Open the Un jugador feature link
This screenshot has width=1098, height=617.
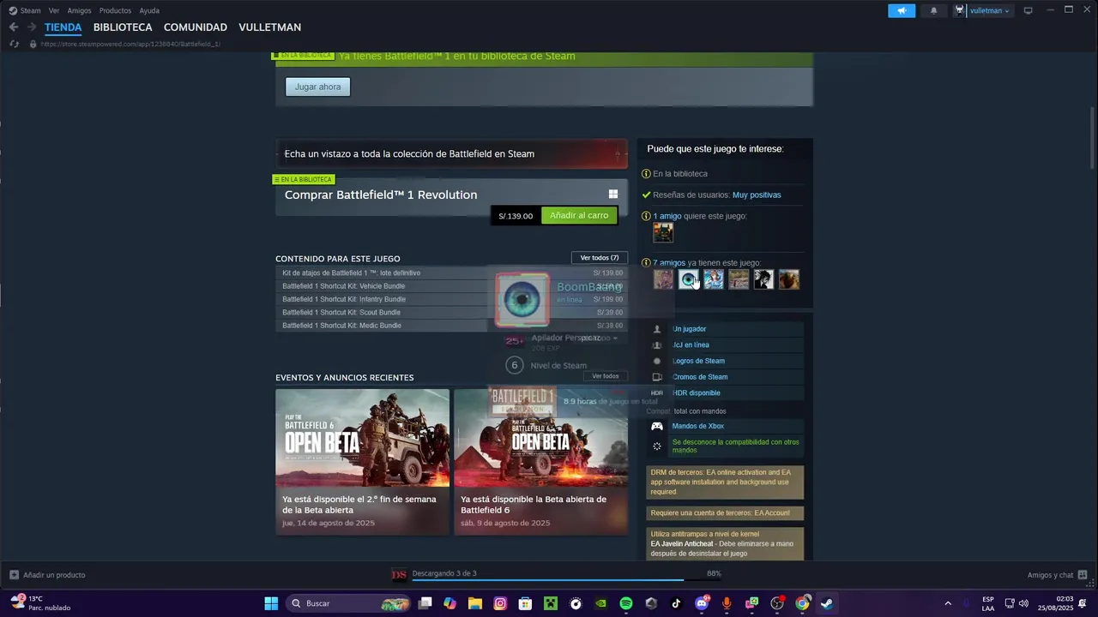689,329
